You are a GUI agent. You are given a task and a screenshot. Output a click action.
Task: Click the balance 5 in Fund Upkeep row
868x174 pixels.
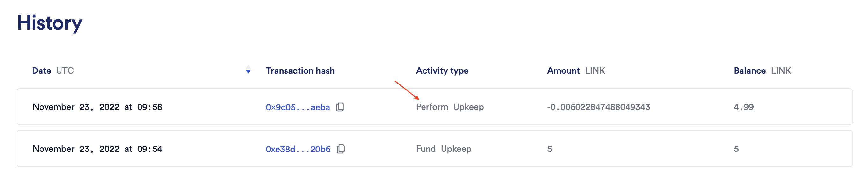736,149
